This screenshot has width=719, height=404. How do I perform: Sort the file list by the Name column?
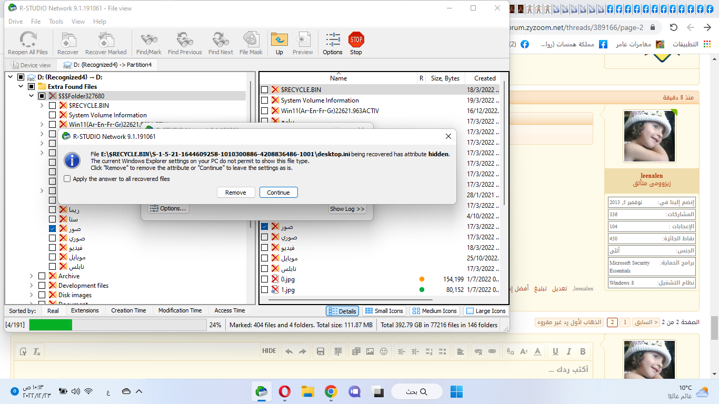point(338,78)
